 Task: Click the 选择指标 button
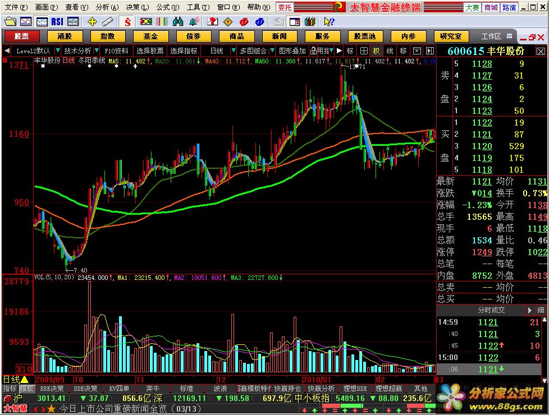pos(184,50)
